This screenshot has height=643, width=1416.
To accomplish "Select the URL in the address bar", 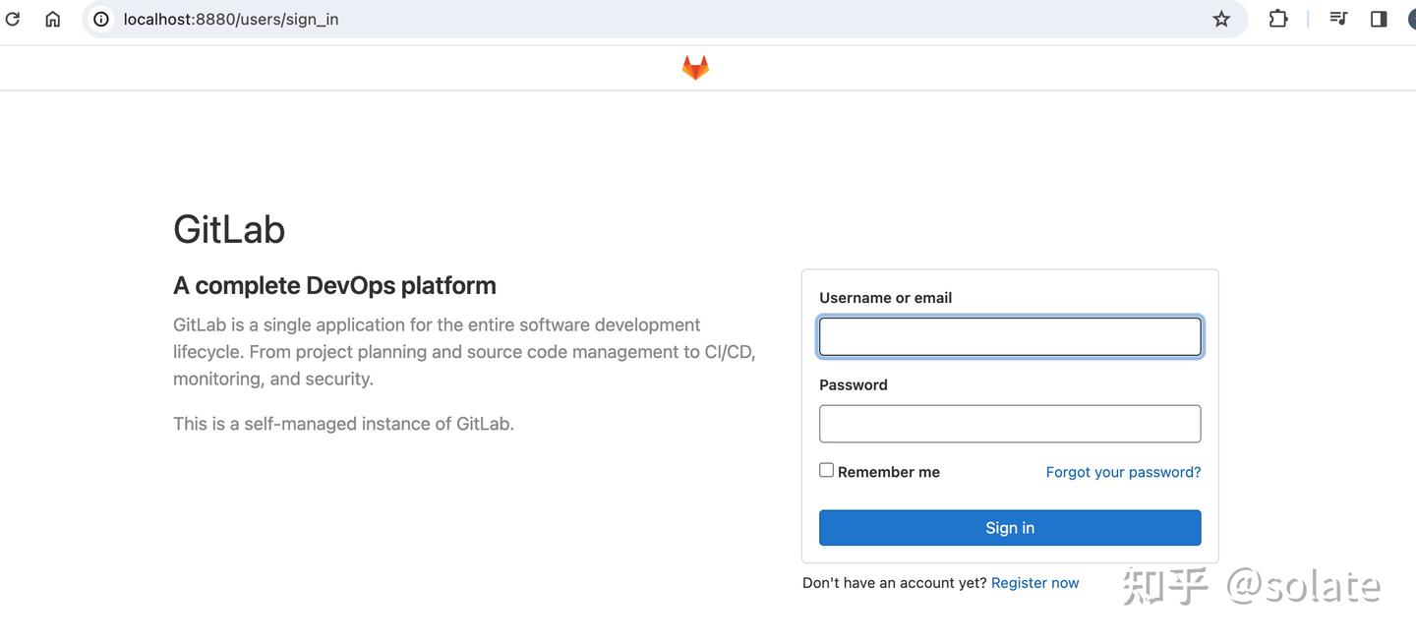I will [230, 18].
